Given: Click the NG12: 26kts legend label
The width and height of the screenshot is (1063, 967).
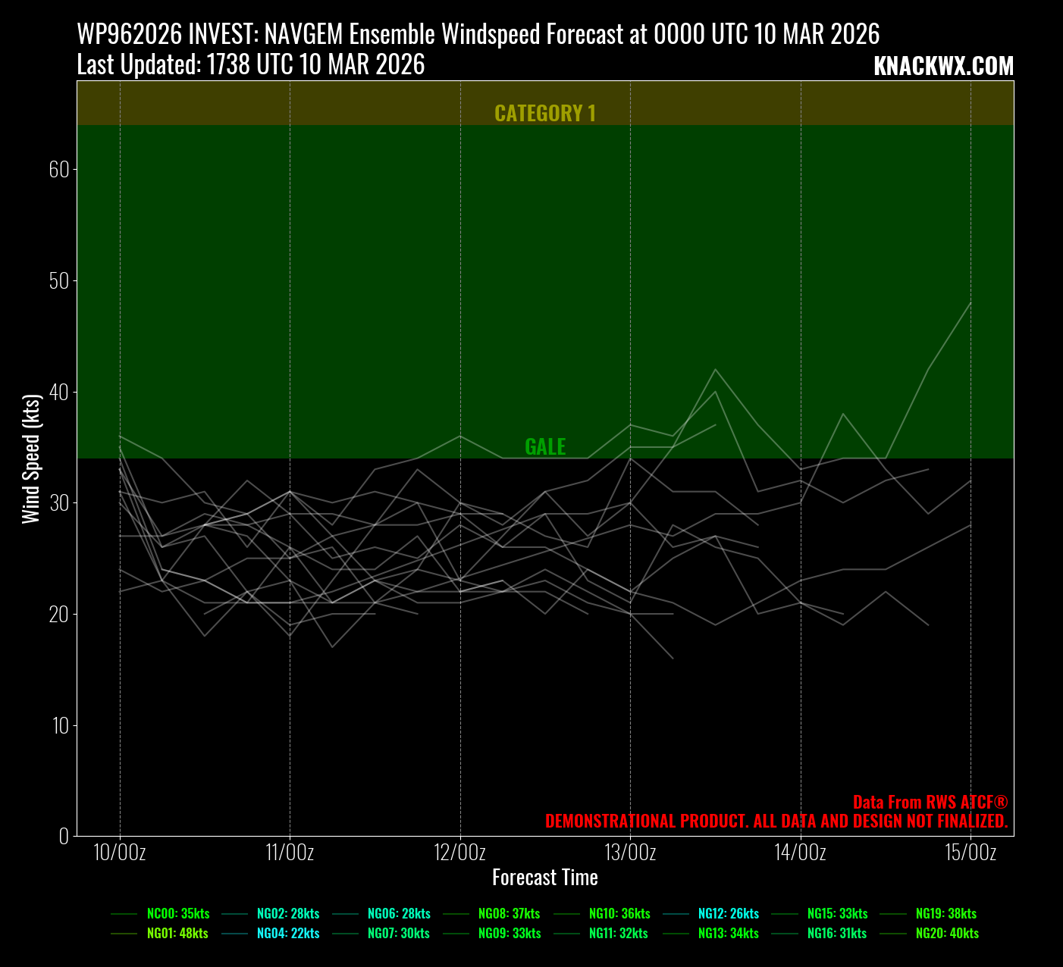Looking at the screenshot, I should [728, 914].
